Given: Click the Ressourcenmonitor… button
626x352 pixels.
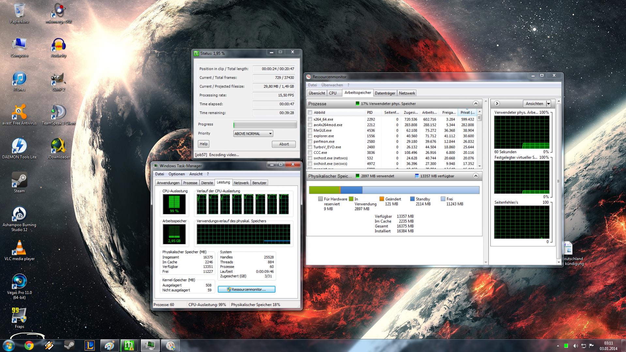Looking at the screenshot, I should point(247,289).
